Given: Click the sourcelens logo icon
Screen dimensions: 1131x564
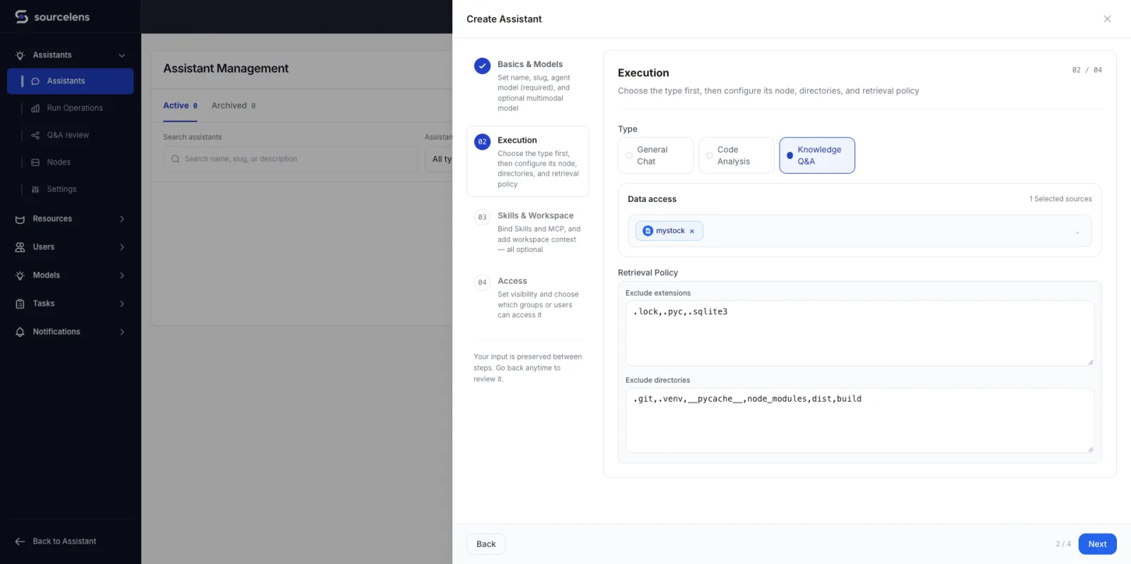Looking at the screenshot, I should (22, 16).
